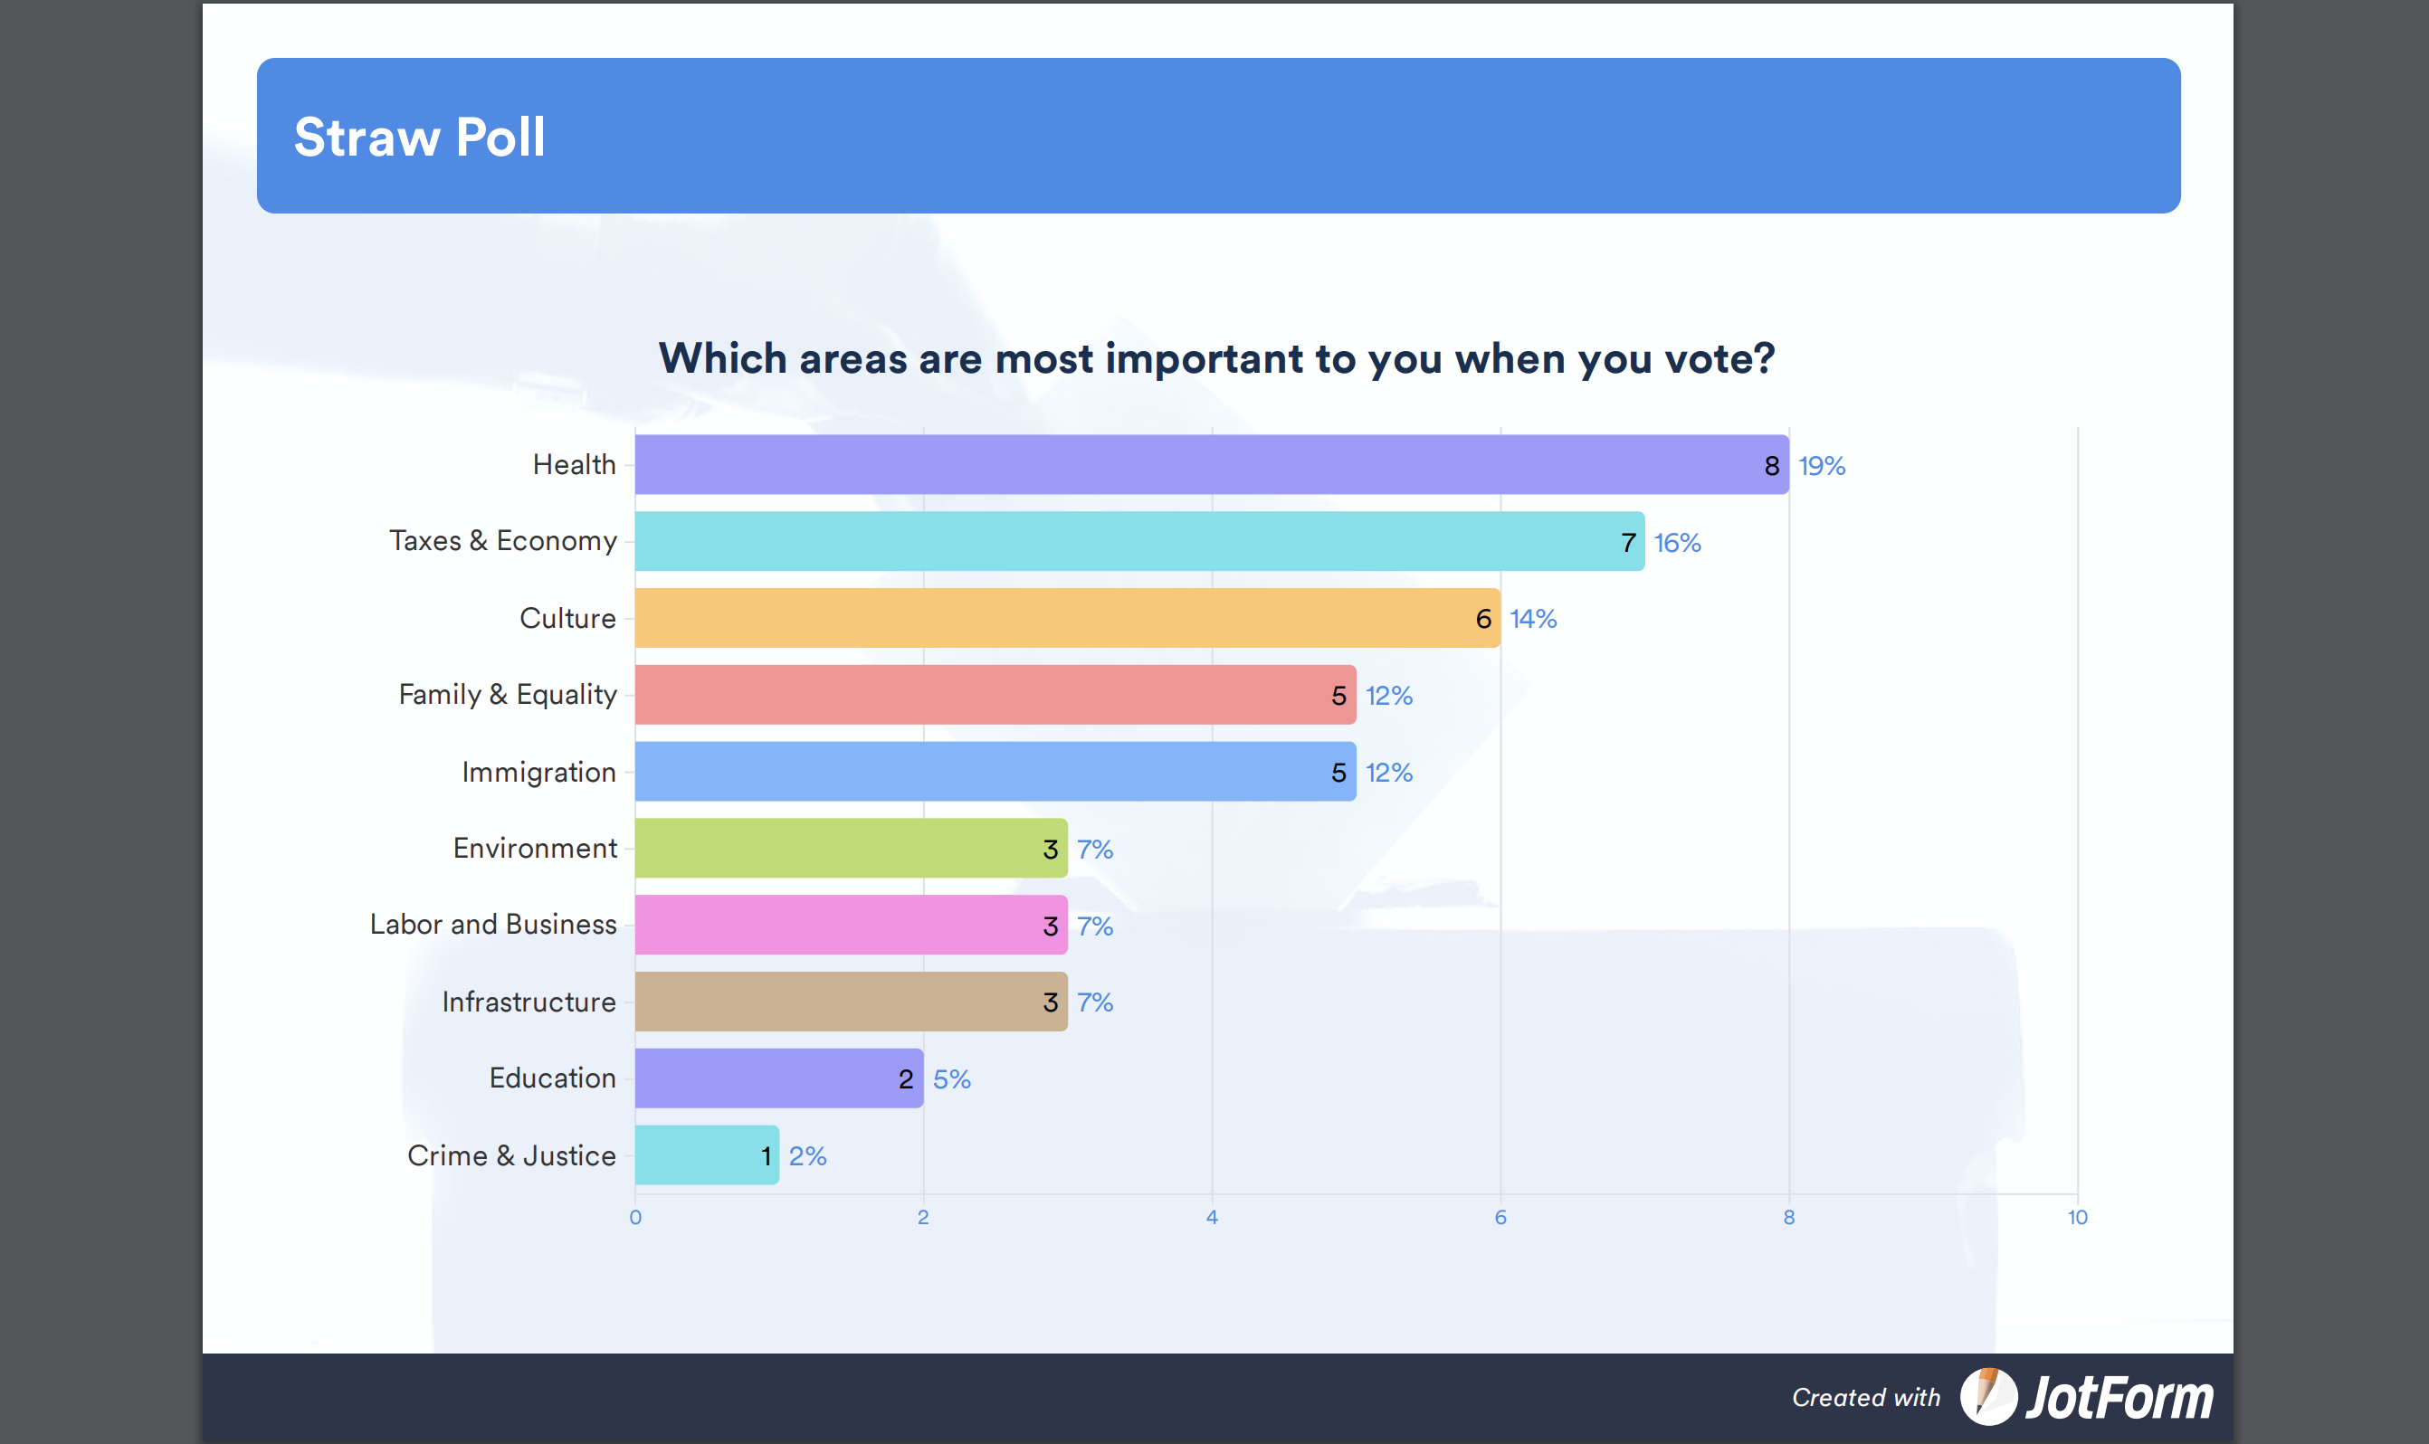
Task: Click the 16% label beside Taxes & Economy
Action: [1678, 543]
